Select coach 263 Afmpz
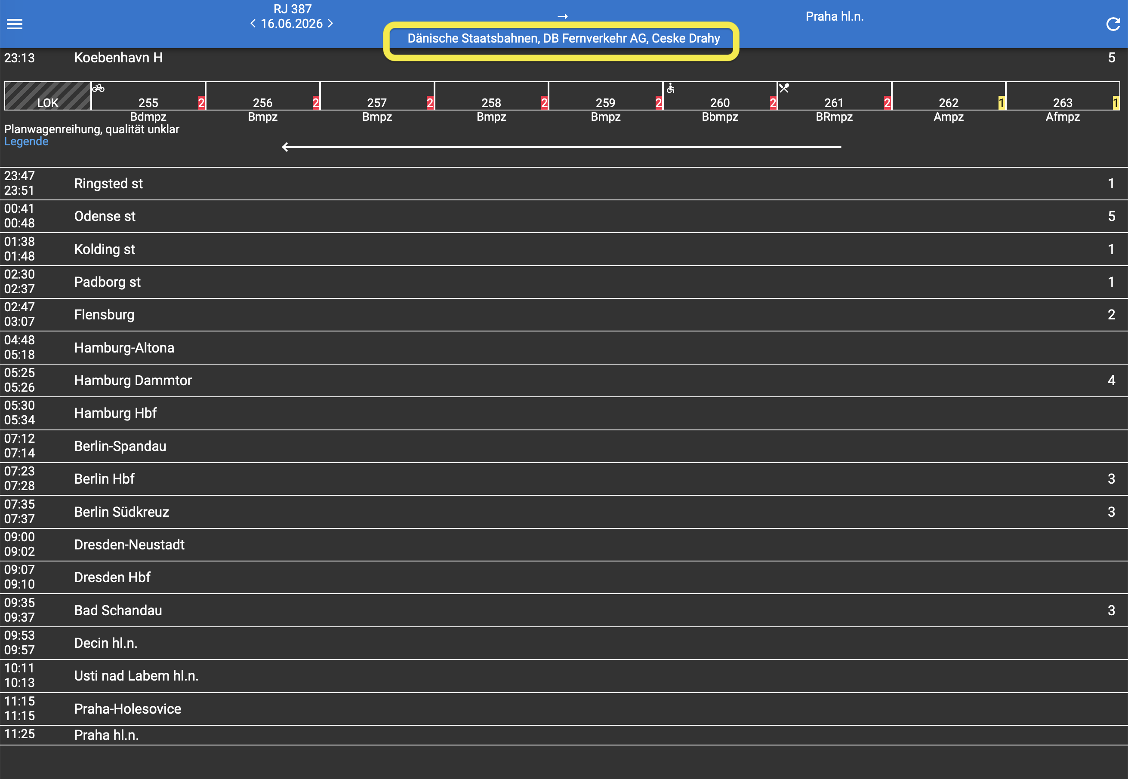The width and height of the screenshot is (1128, 779). coord(1062,100)
